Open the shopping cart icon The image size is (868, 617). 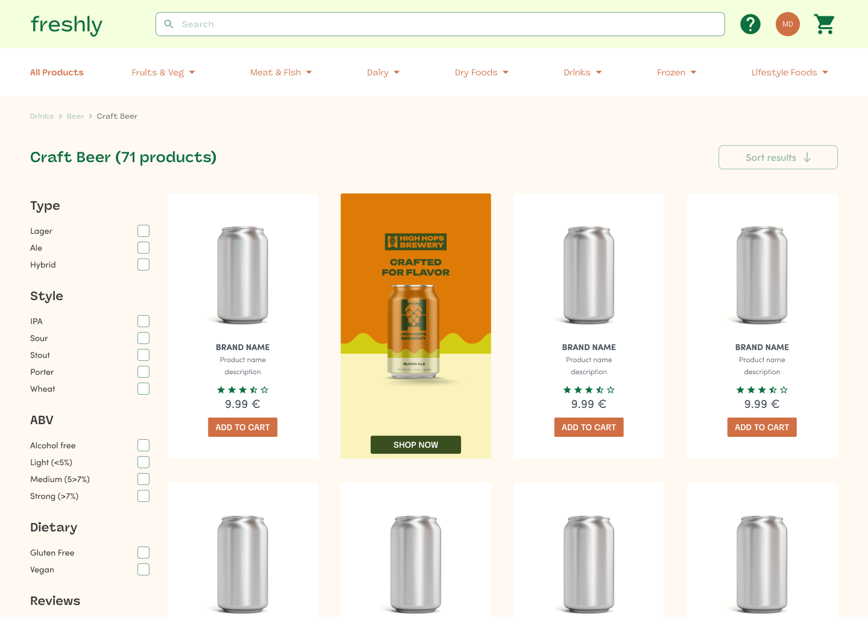[824, 24]
